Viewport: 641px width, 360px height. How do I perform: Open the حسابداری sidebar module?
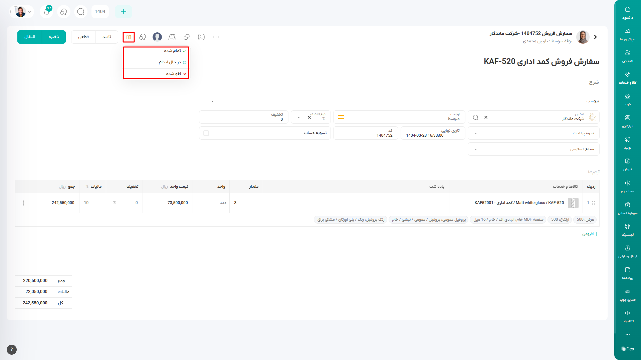pyautogui.click(x=627, y=187)
